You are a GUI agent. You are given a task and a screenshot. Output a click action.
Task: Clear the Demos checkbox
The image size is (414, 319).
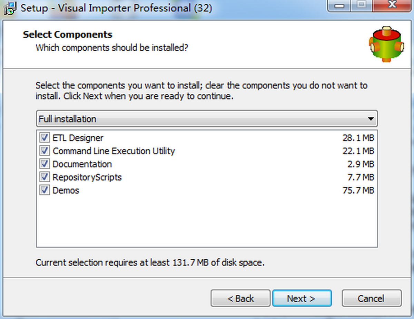[45, 190]
